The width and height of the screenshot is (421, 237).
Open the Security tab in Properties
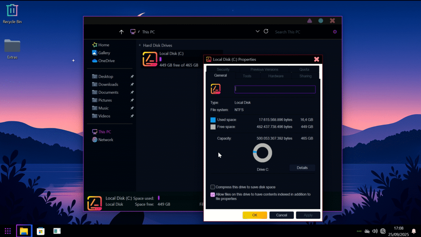[223, 70]
